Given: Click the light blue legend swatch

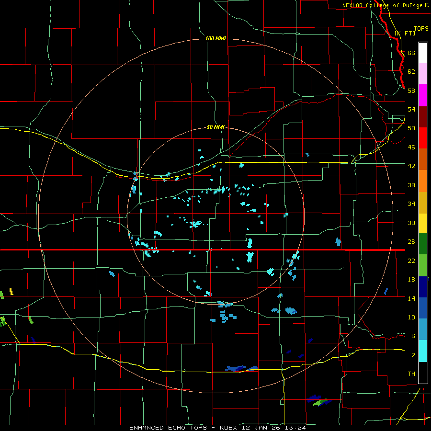Looking at the screenshot, I should point(423,329).
